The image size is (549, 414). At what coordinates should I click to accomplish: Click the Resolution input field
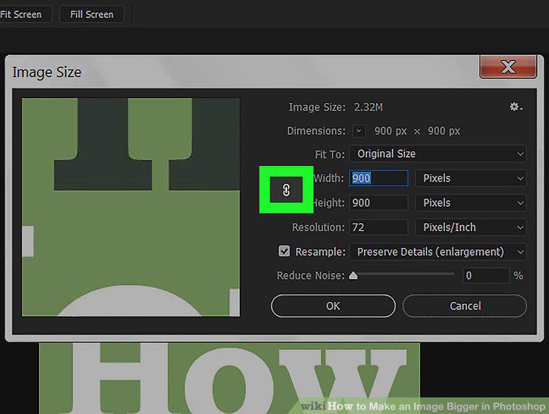pos(379,227)
